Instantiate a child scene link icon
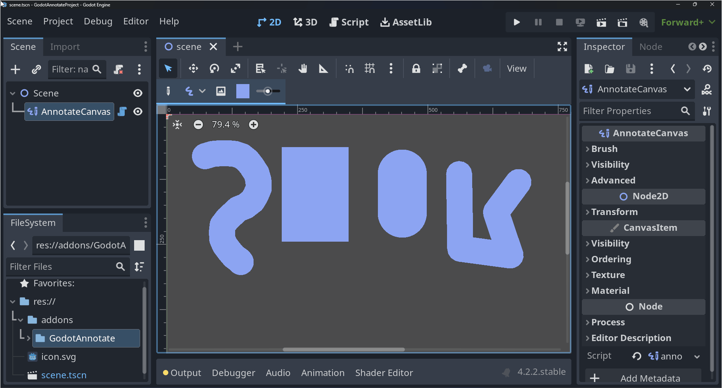 click(x=36, y=69)
